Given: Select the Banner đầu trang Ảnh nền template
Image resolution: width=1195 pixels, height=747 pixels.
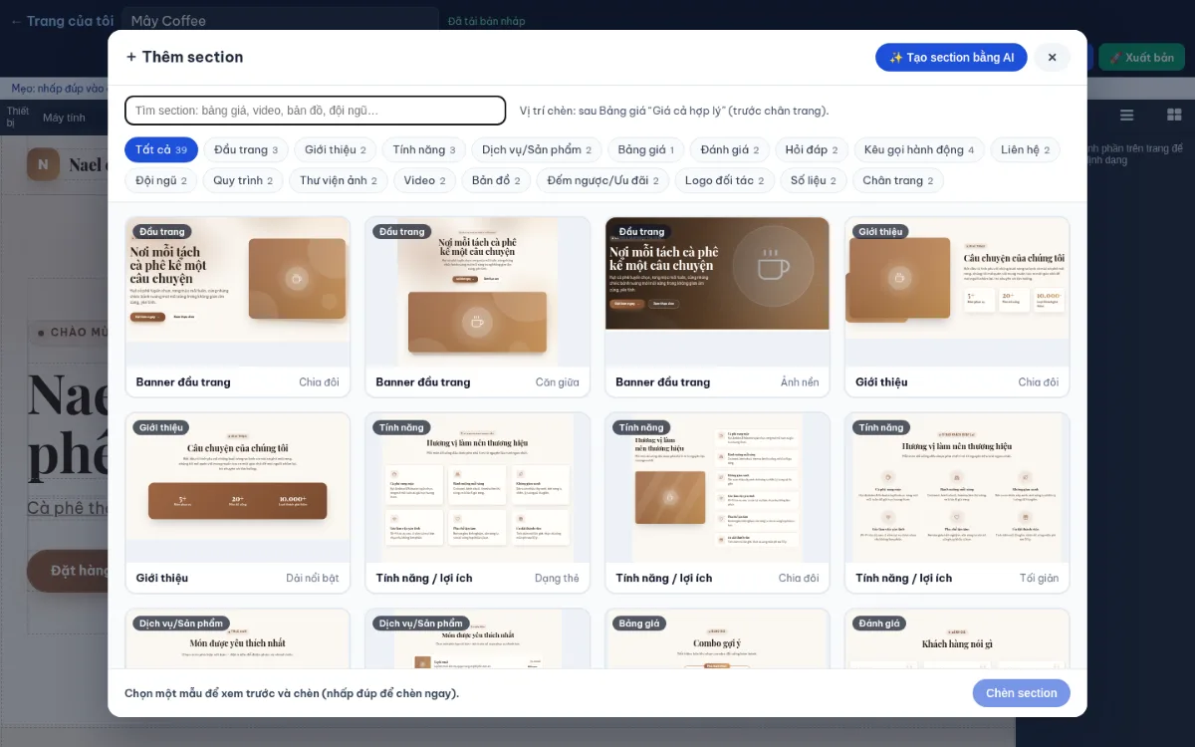Looking at the screenshot, I should pos(717,307).
